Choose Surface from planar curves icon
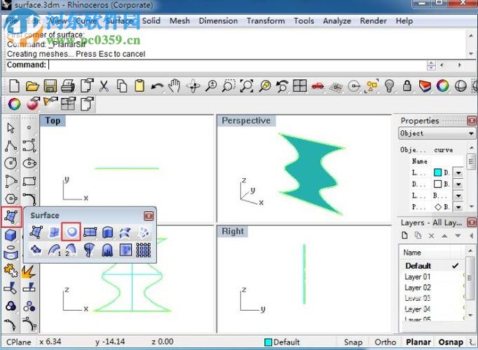 (71, 232)
